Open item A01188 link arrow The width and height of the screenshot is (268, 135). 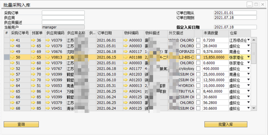126,57
